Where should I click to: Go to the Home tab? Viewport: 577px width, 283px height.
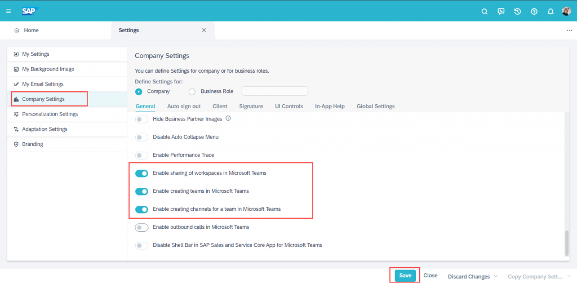32,30
